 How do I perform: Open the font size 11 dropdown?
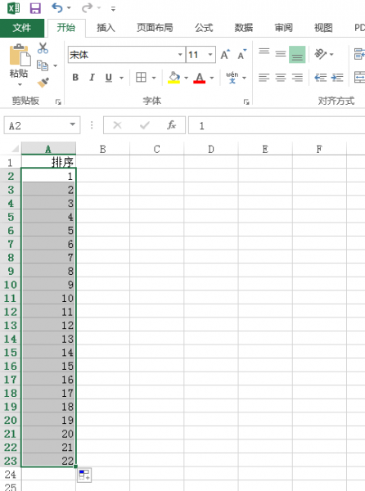click(x=210, y=55)
